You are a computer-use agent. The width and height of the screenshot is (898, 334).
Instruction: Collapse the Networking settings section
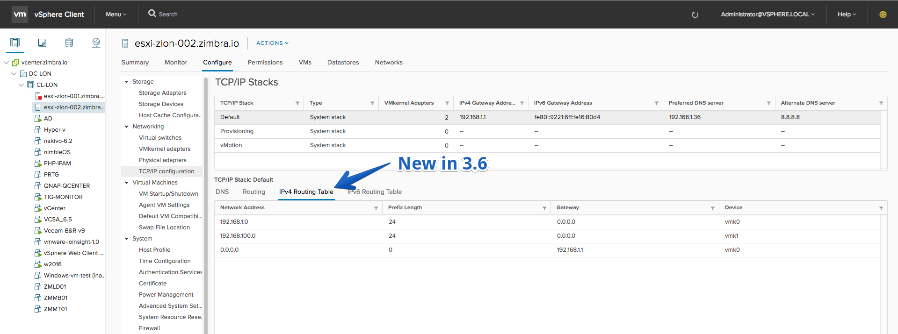pos(126,127)
